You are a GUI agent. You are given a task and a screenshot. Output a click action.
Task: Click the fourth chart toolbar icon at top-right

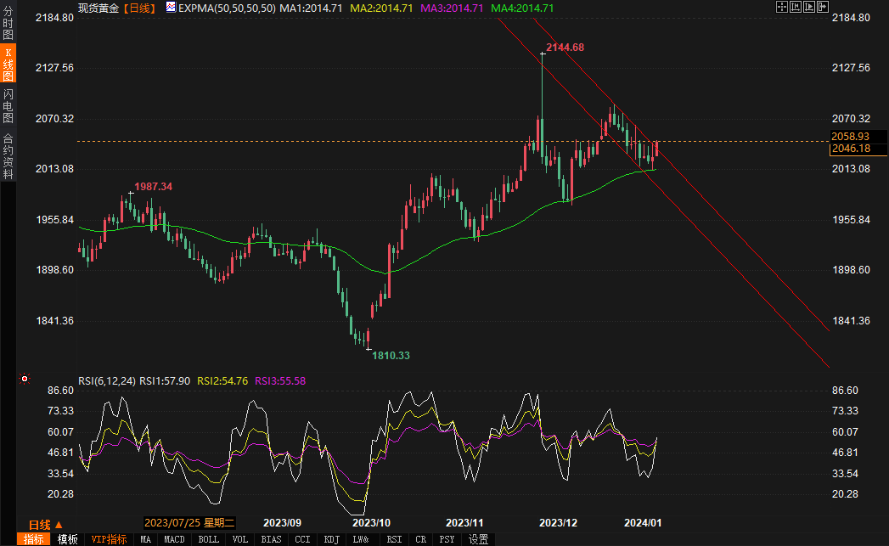click(822, 7)
